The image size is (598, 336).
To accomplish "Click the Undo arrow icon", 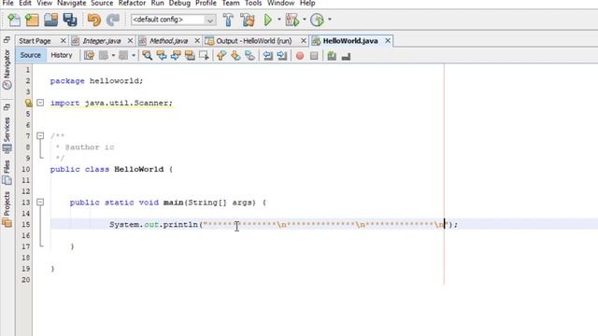I will coord(93,20).
